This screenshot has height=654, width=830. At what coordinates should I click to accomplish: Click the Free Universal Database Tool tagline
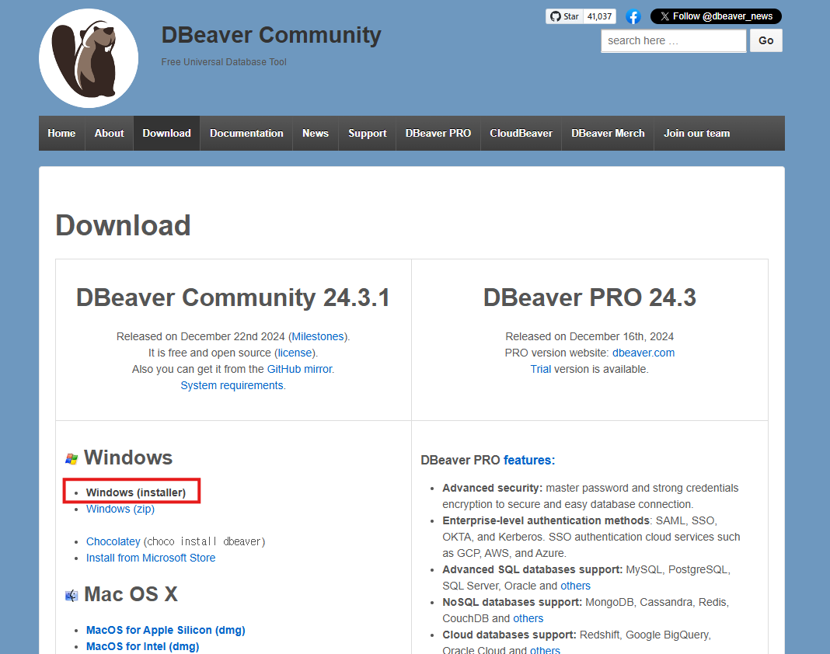[x=224, y=62]
